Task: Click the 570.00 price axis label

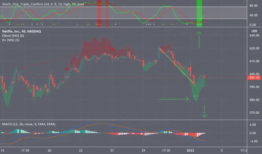Action: (254, 113)
